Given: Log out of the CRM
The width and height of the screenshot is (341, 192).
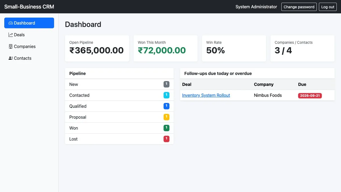Looking at the screenshot, I should (328, 7).
